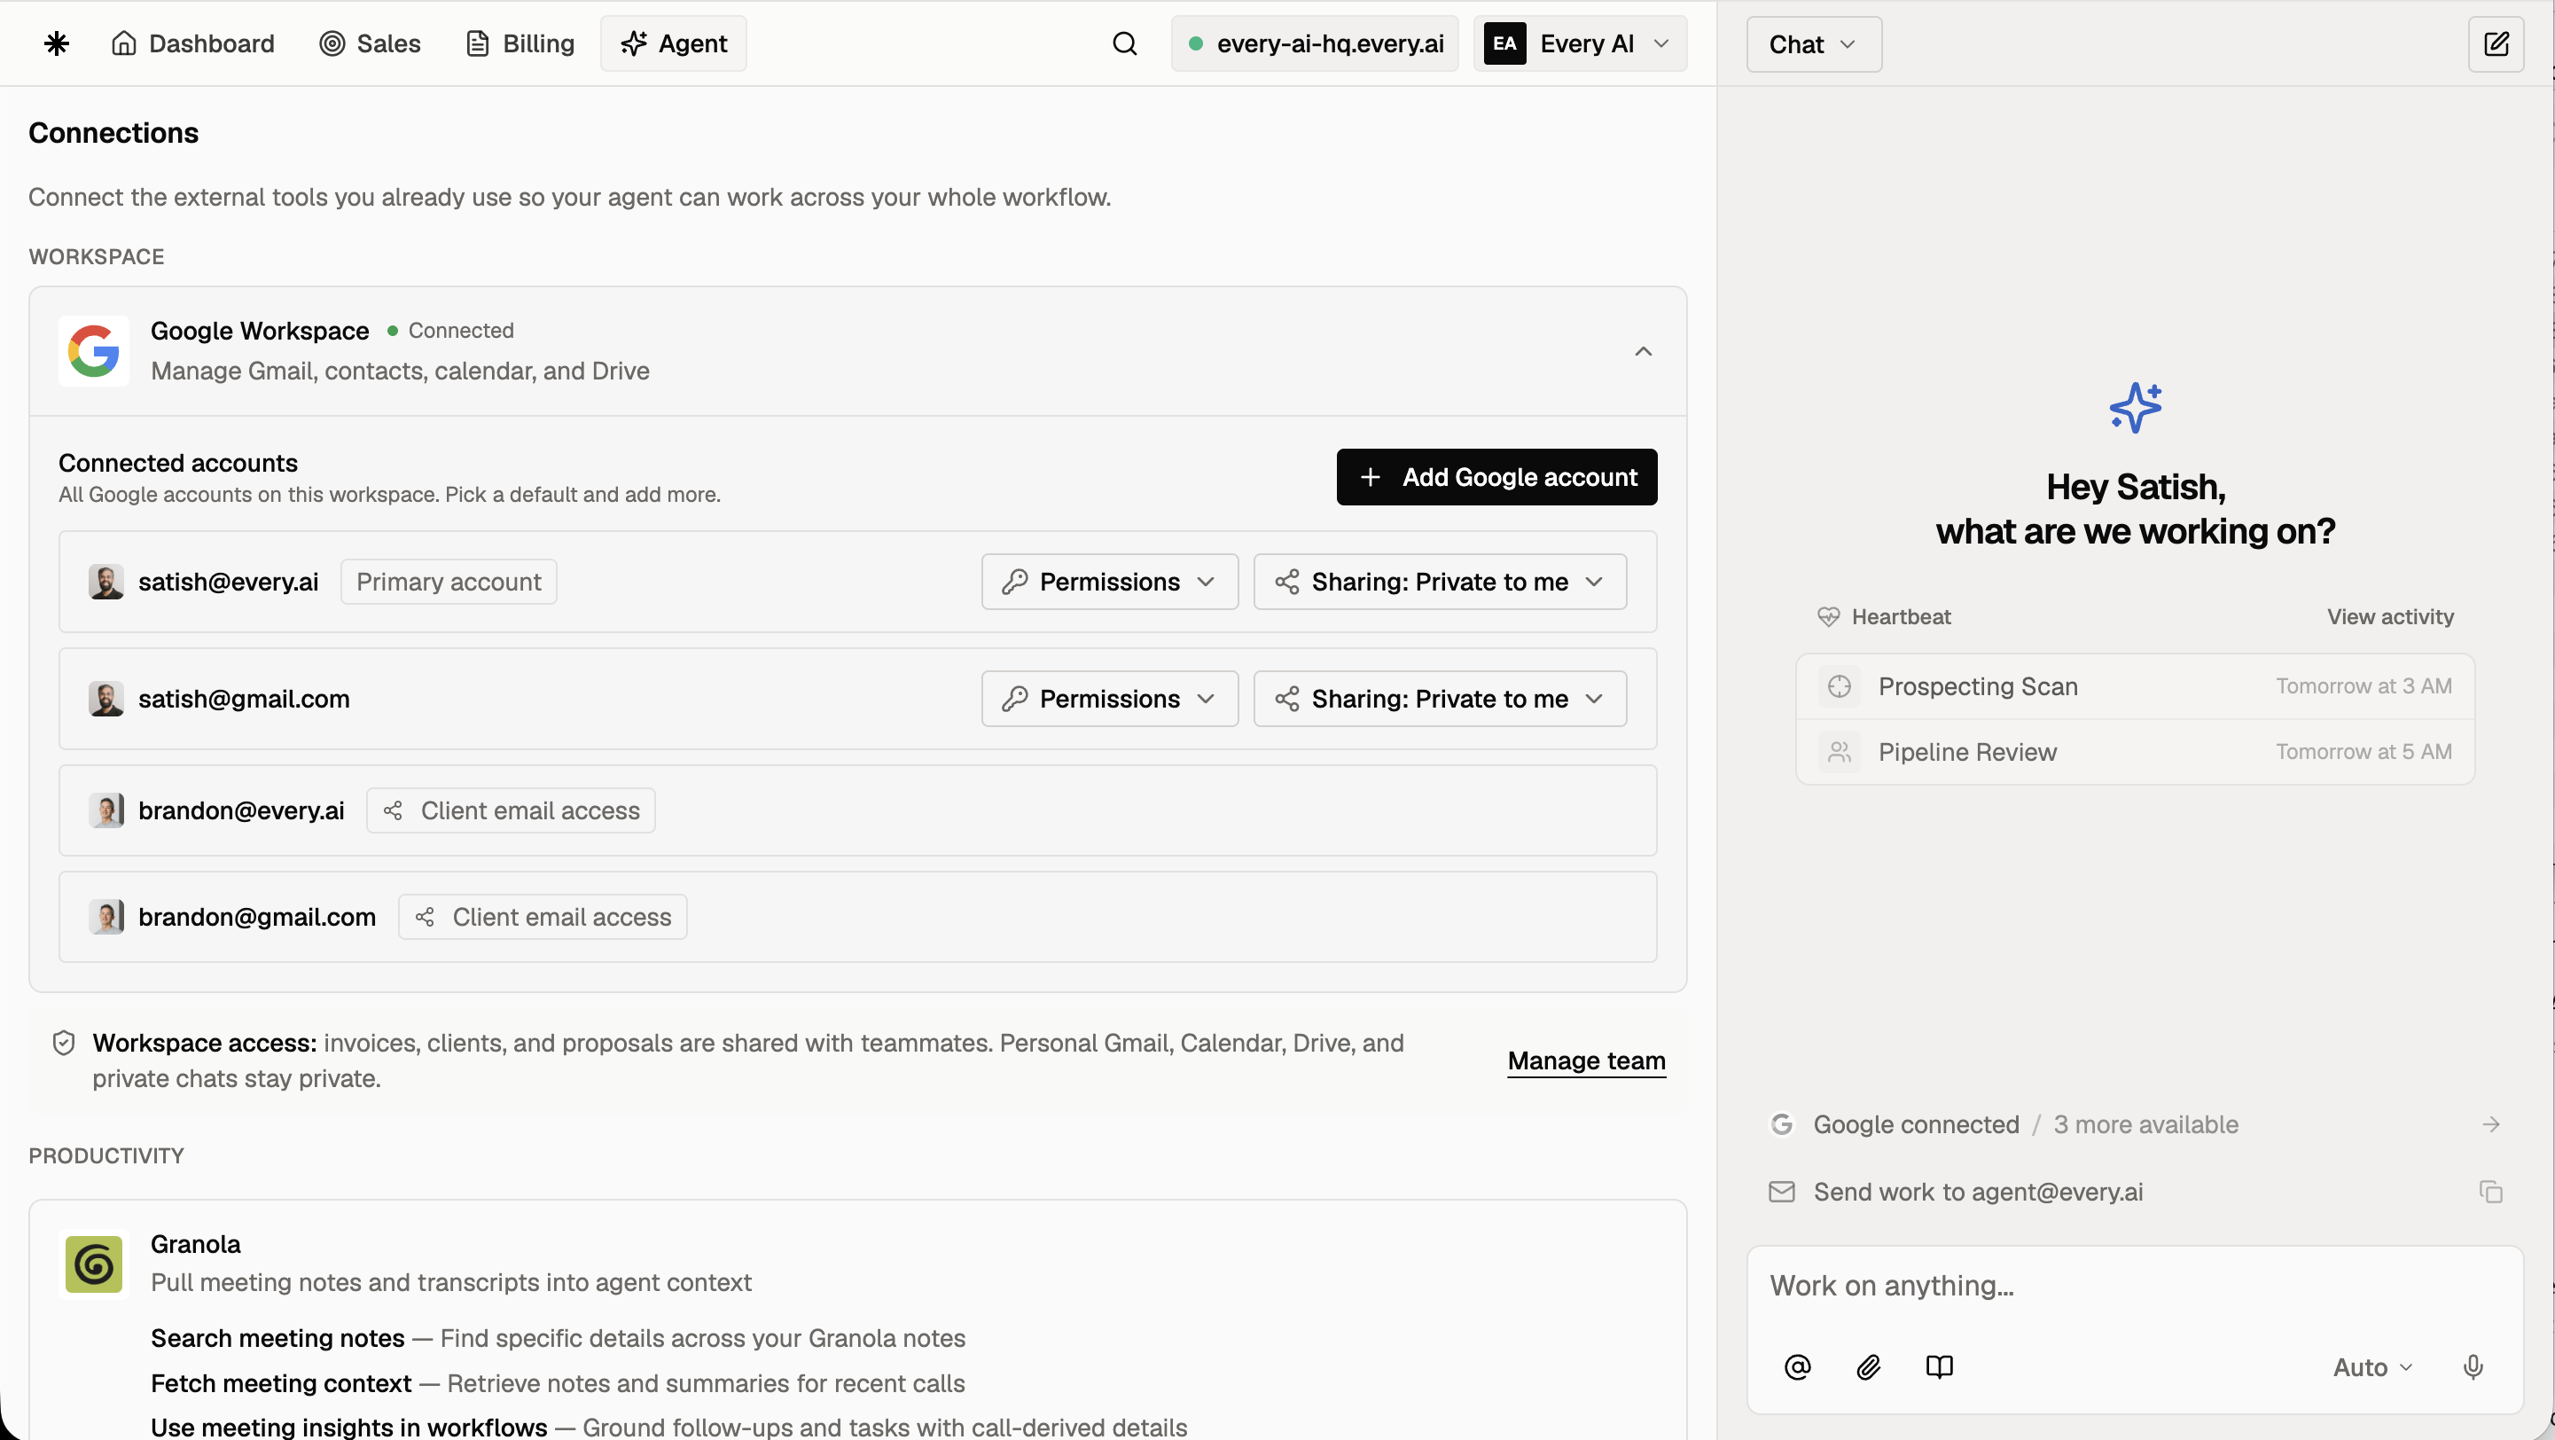Viewport: 2555px width, 1440px height.
Task: Click brandon@every.ai avatar
Action: [x=106, y=811]
